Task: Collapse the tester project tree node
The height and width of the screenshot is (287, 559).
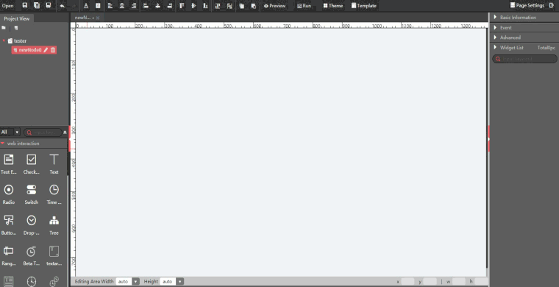Action: (x=4, y=41)
